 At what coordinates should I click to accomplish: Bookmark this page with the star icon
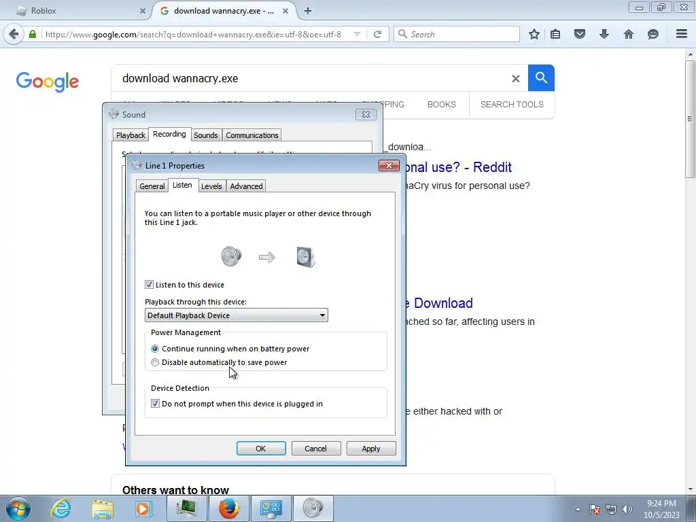tap(534, 34)
